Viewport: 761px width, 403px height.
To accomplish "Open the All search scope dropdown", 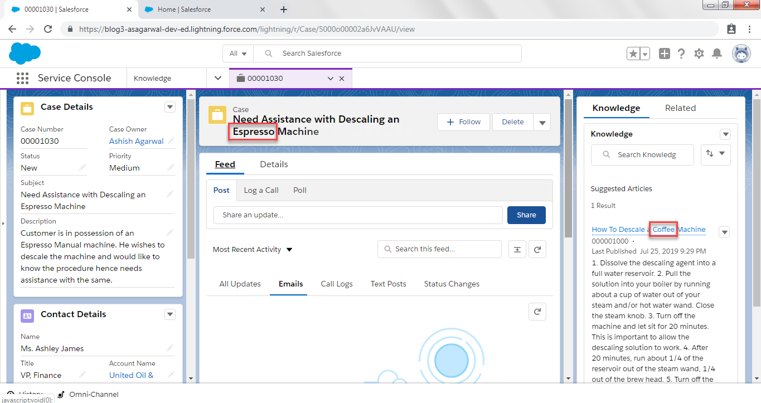I will (x=238, y=54).
